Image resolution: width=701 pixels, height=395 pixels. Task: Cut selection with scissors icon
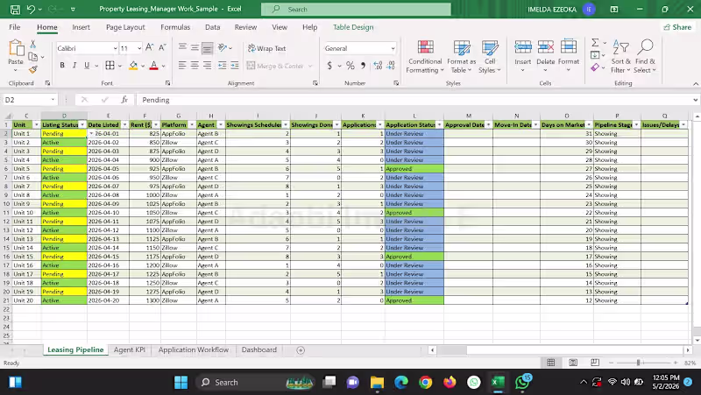tap(32, 45)
